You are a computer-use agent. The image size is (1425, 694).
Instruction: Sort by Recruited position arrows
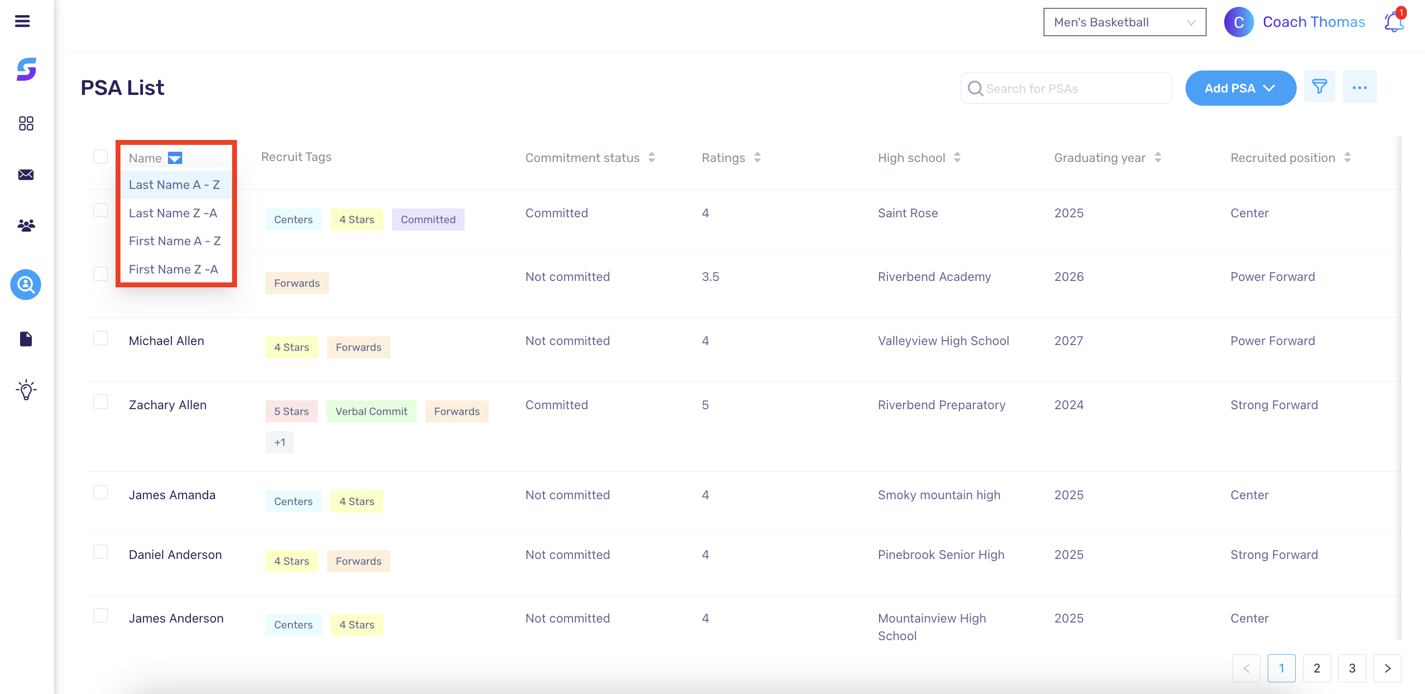[x=1347, y=158]
